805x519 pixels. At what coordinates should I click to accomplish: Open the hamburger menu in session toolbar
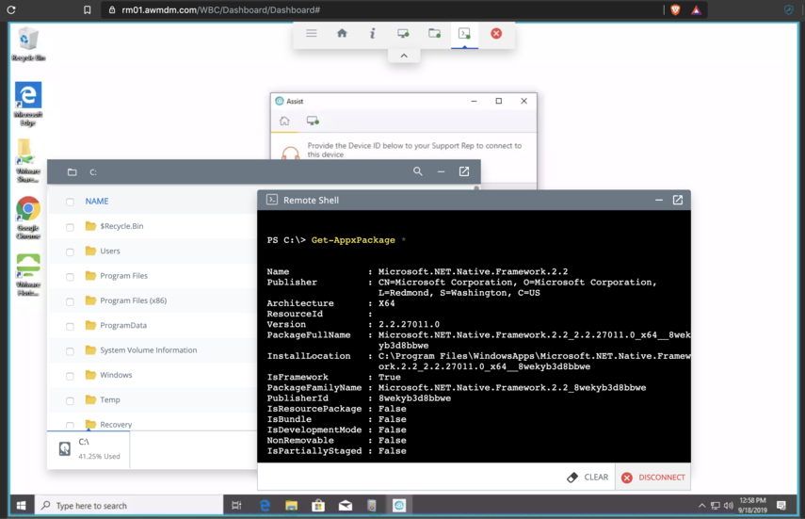tap(312, 34)
